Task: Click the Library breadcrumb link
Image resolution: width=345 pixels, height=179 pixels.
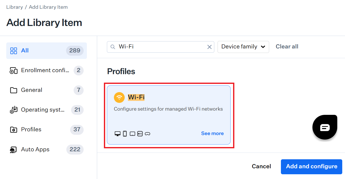Action: point(15,7)
